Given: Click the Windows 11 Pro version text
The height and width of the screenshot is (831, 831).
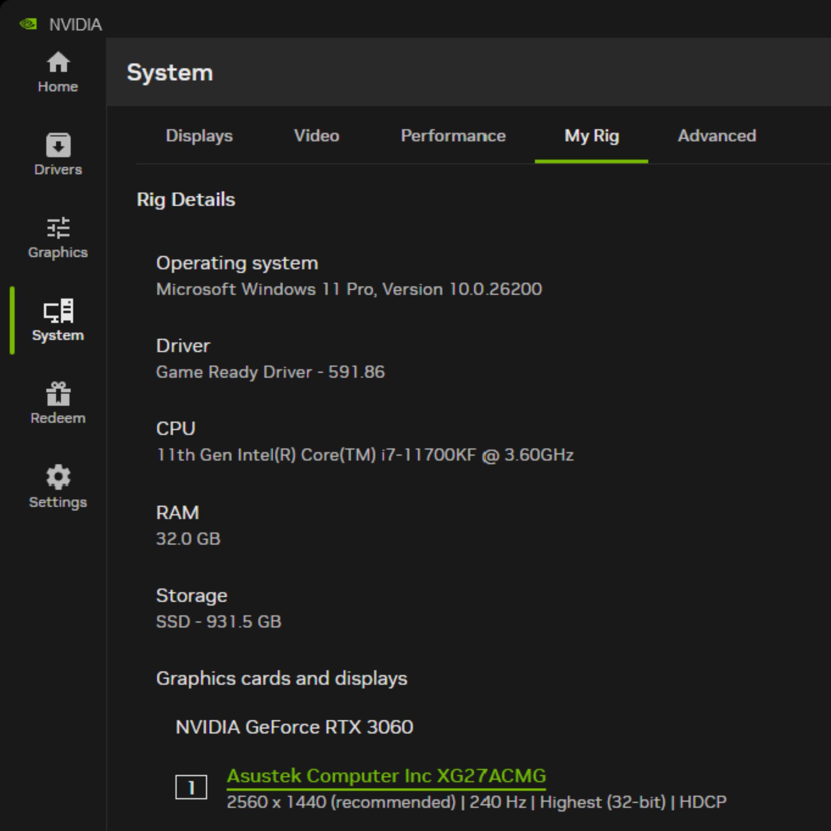Looking at the screenshot, I should tap(349, 289).
